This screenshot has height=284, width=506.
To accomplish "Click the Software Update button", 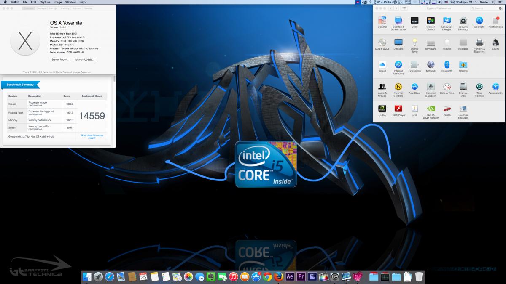I will pos(84,59).
